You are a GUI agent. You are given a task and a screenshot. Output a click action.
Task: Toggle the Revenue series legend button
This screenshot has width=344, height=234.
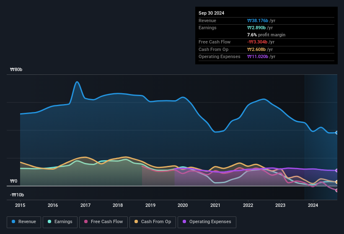(x=24, y=222)
